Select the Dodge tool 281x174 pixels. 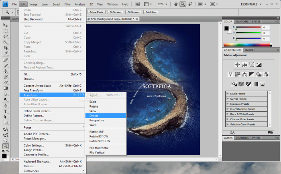pos(6,99)
